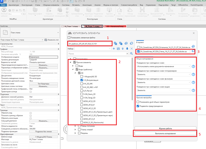
Task: Switch to the Аннотации ribbon tab
Action: pyautogui.click(x=87, y=5)
